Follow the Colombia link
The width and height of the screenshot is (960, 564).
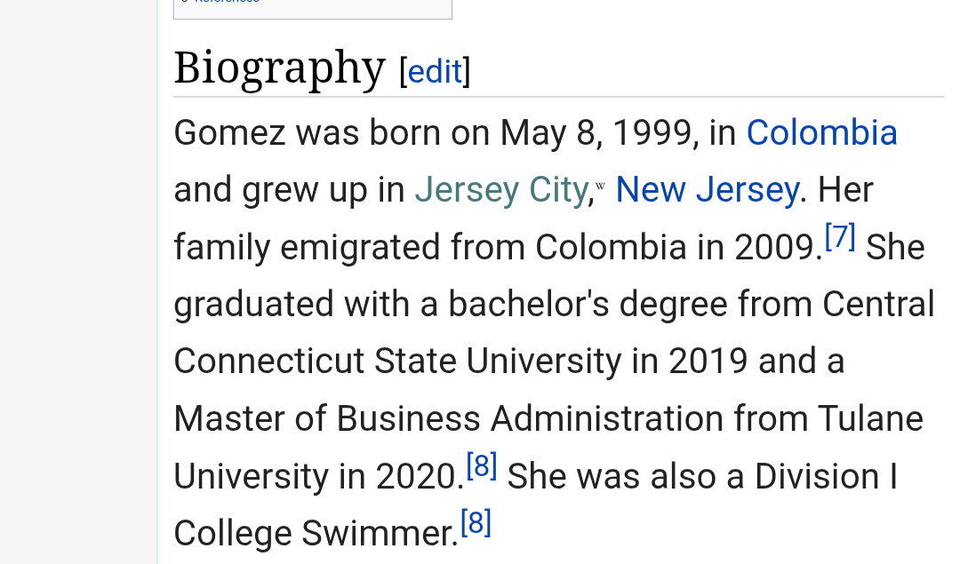(x=821, y=132)
